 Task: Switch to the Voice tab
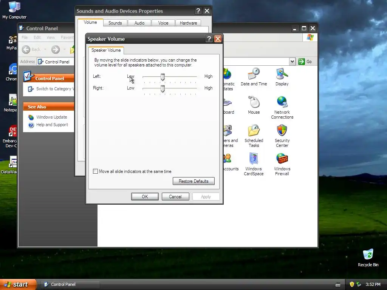tap(163, 23)
